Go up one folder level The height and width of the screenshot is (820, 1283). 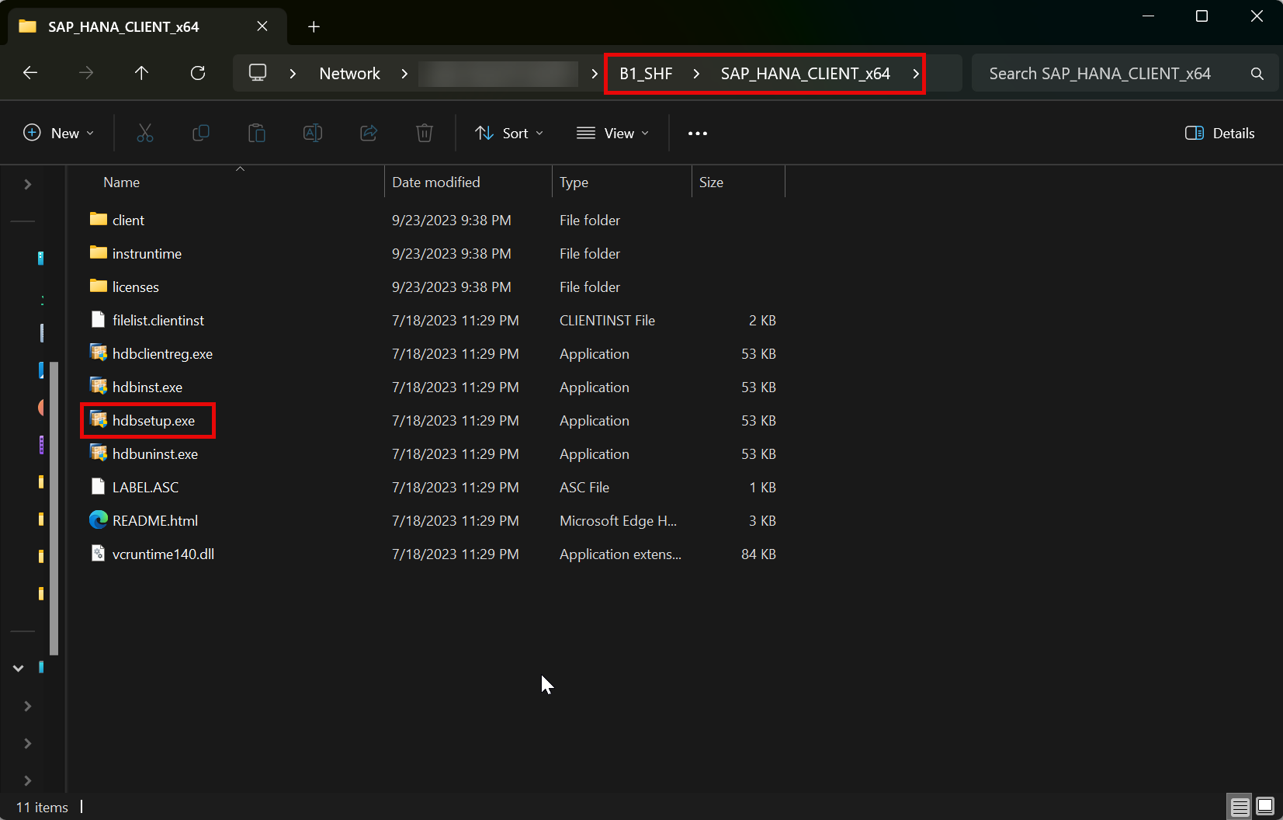pyautogui.click(x=141, y=73)
